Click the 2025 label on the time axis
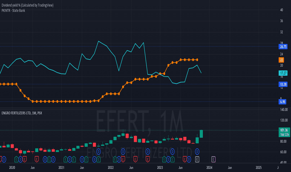The image size is (291, 172). click(x=259, y=168)
